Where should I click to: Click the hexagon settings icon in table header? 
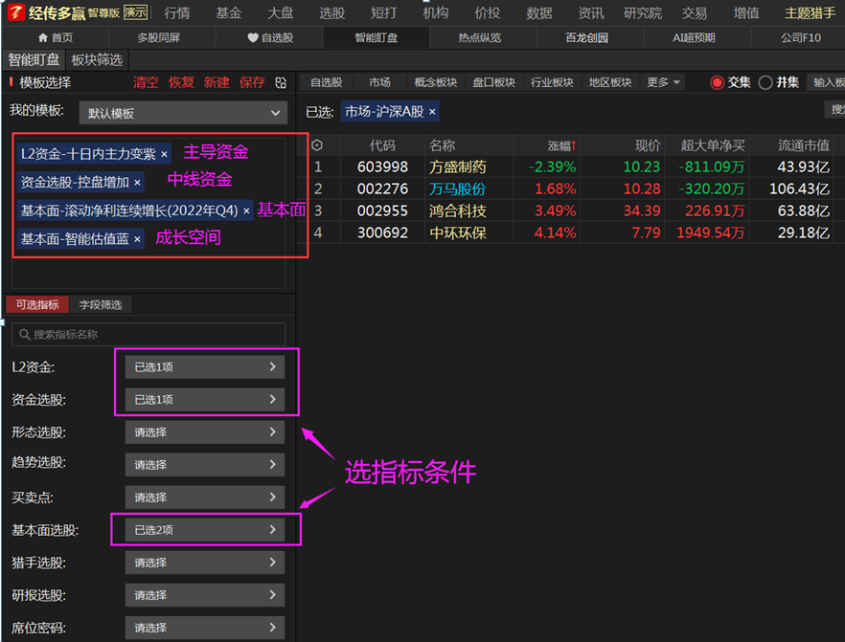(317, 145)
